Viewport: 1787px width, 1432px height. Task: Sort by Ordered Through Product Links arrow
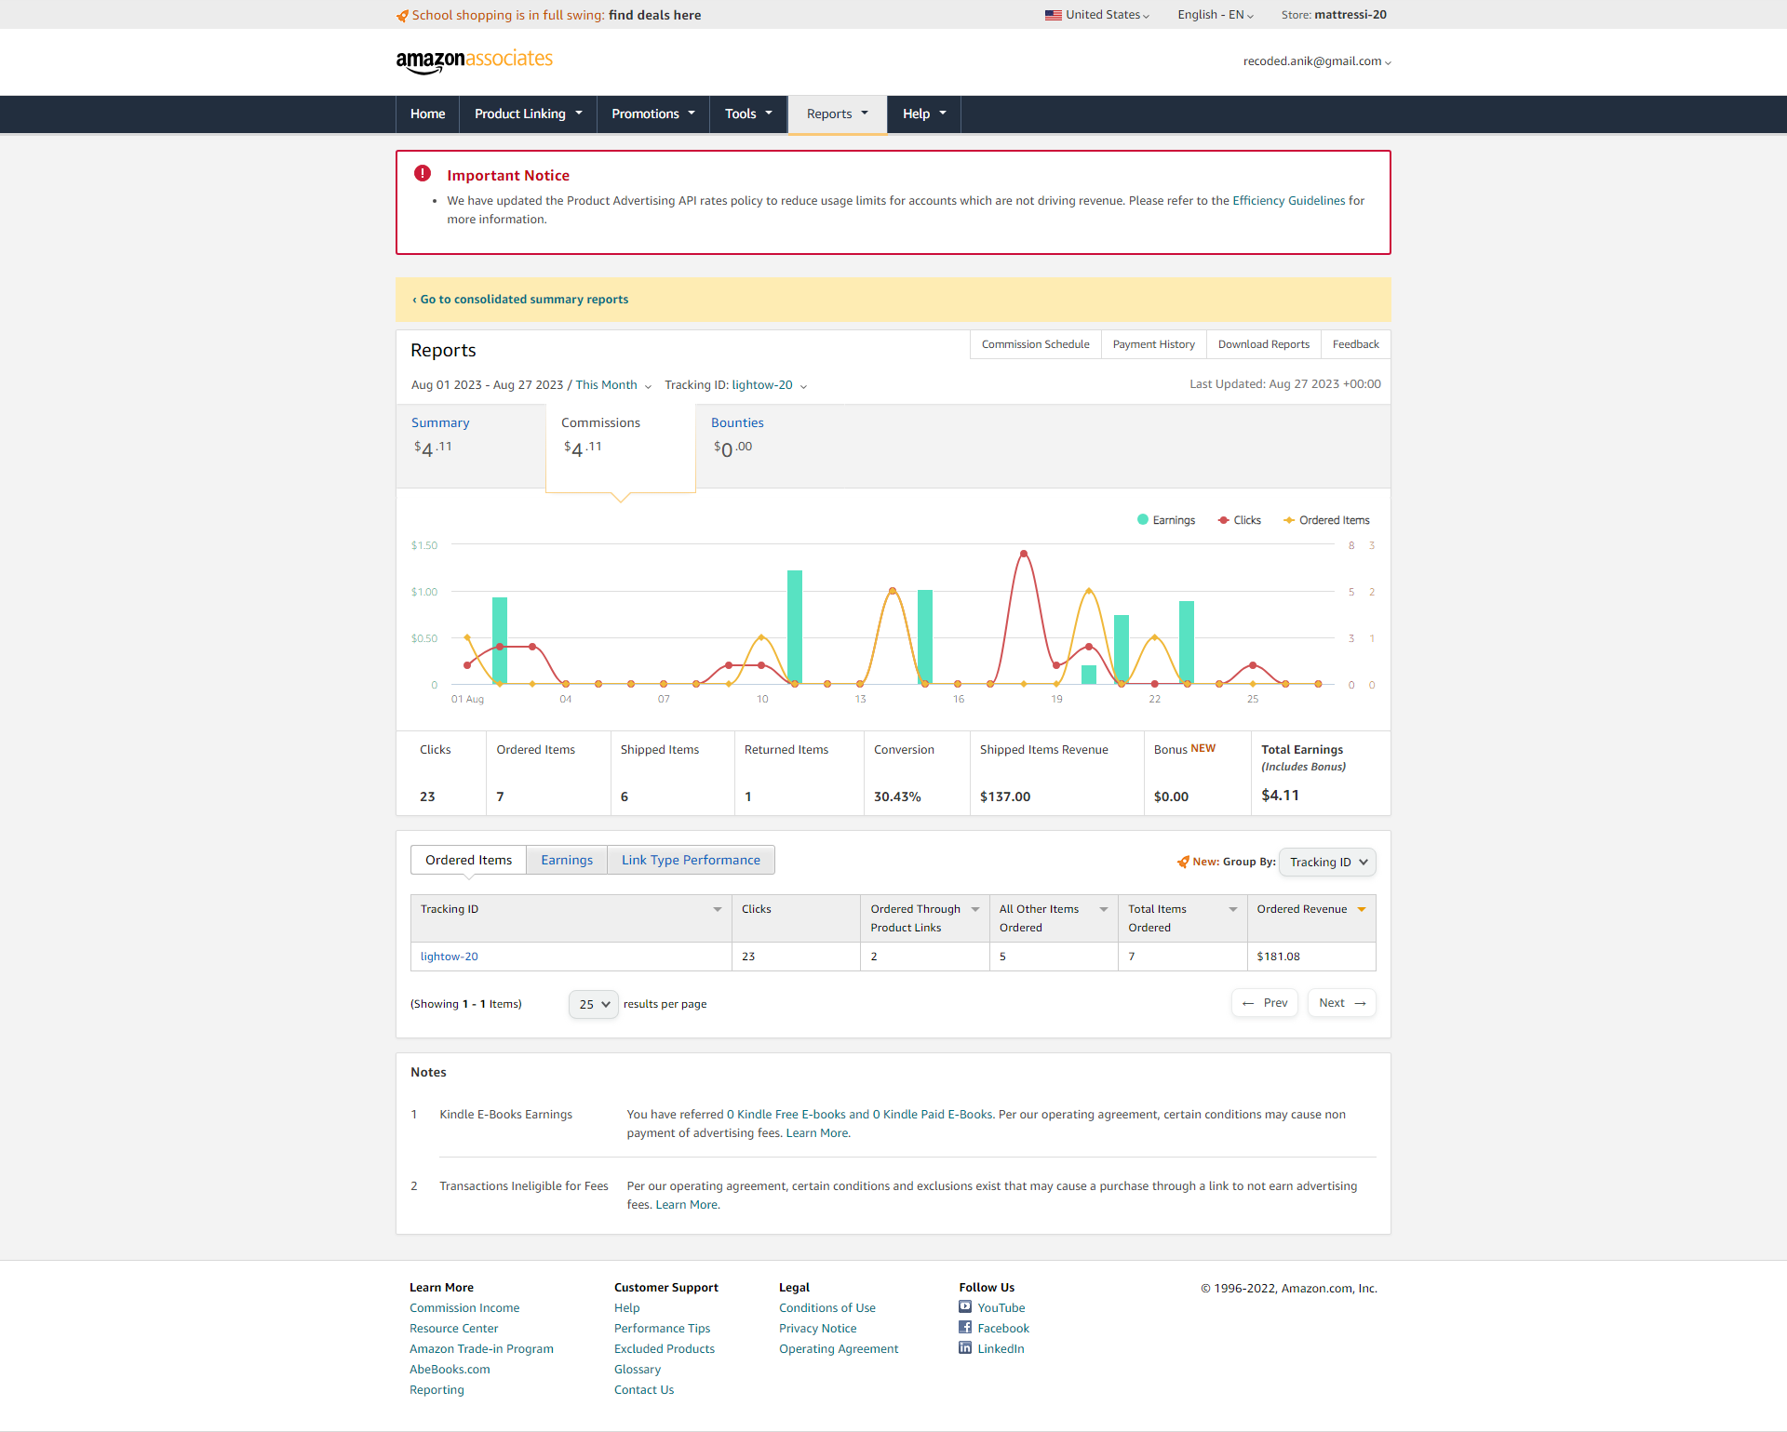[x=975, y=909]
